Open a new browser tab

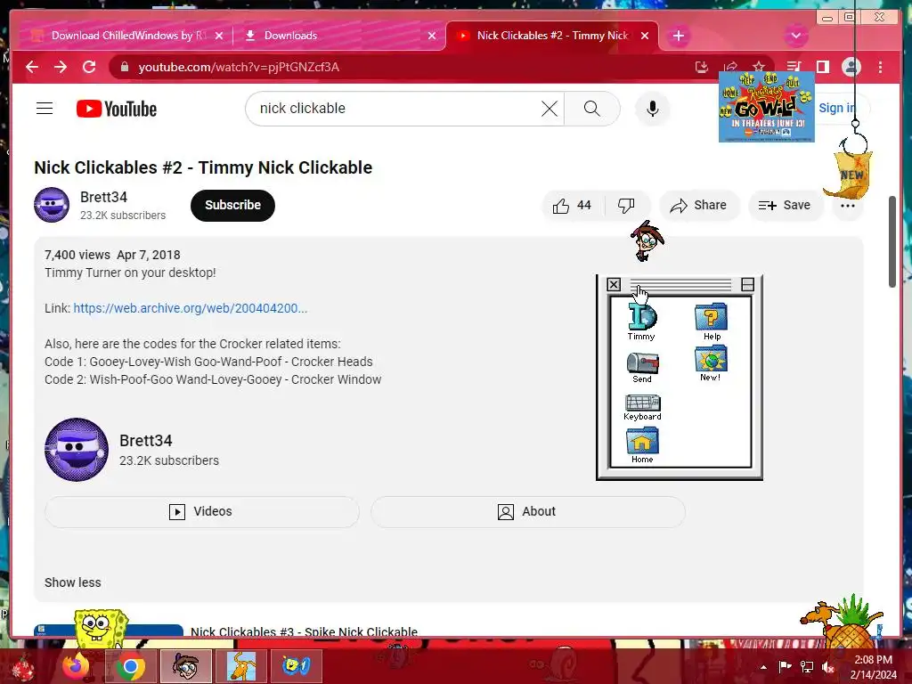click(x=678, y=36)
